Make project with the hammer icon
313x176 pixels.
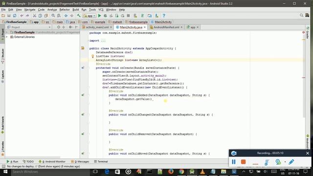(79, 16)
